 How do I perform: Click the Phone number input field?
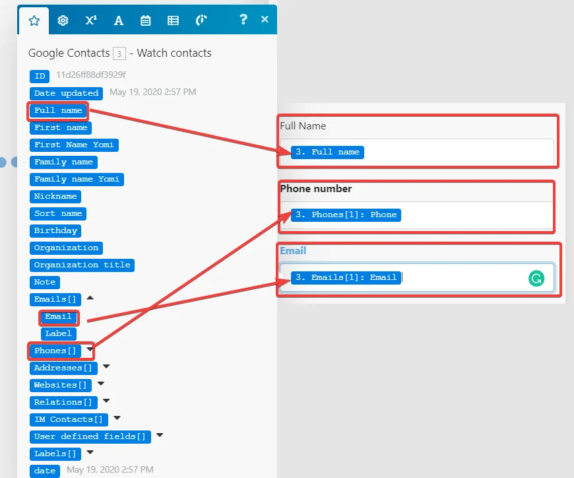(x=417, y=215)
